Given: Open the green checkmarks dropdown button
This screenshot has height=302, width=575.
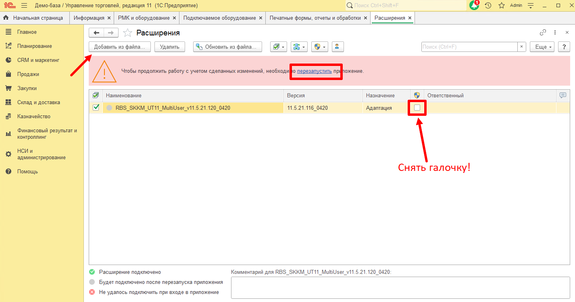Looking at the screenshot, I should pyautogui.click(x=278, y=47).
